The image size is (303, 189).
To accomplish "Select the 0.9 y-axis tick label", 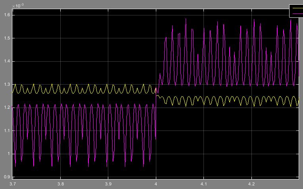I will pyautogui.click(x=7, y=177).
